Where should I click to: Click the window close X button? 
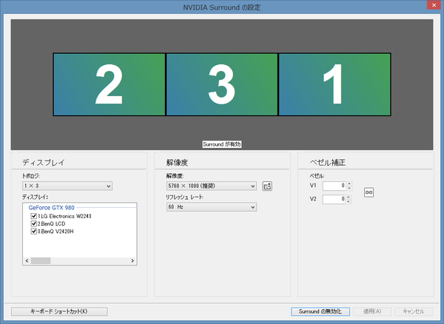pyautogui.click(x=431, y=7)
